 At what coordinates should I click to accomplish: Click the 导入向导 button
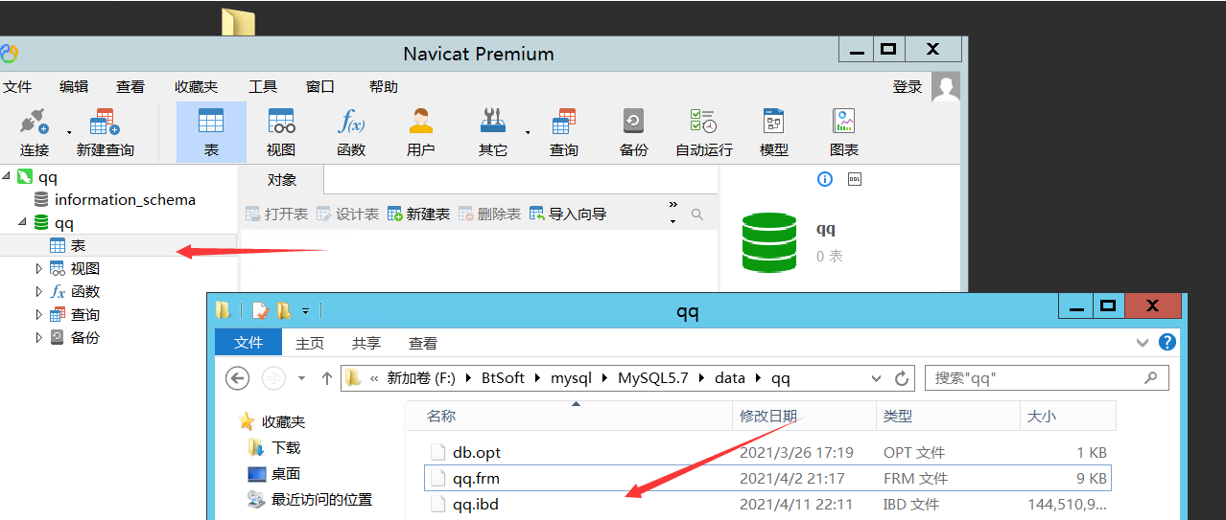[x=569, y=214]
